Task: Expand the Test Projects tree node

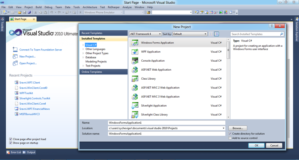Action: tap(83, 66)
